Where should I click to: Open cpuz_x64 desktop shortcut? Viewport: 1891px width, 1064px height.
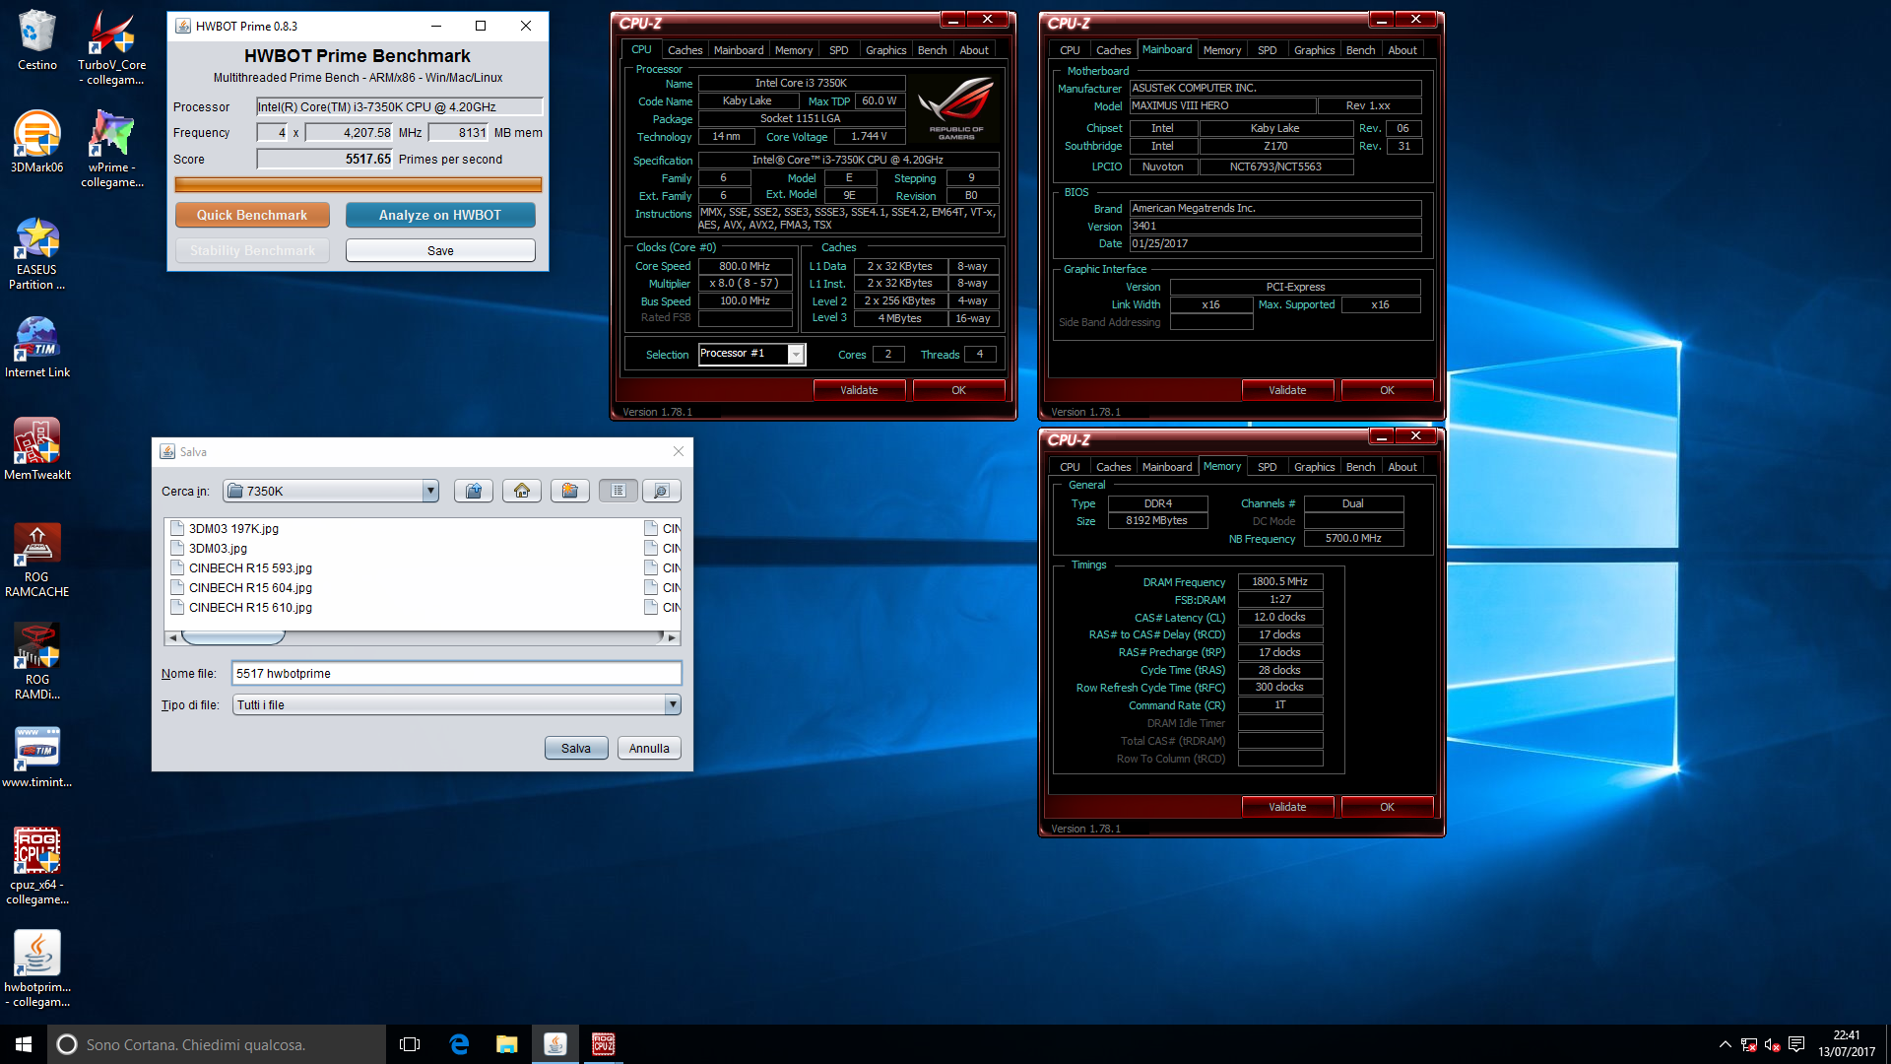click(37, 867)
